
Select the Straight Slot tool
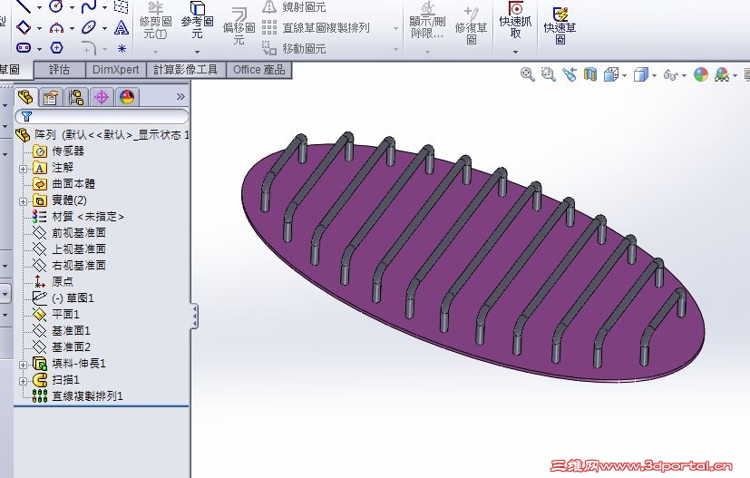[24, 48]
